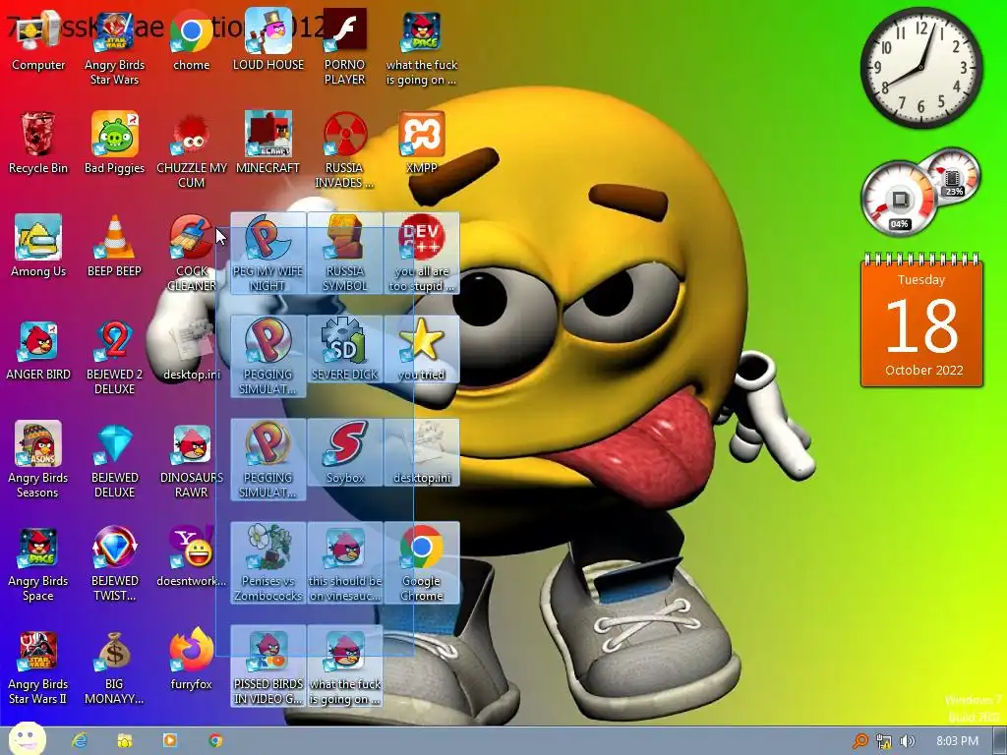Image resolution: width=1007 pixels, height=755 pixels.
Task: Select the Angry Birds Space shortcut
Action: pos(38,565)
